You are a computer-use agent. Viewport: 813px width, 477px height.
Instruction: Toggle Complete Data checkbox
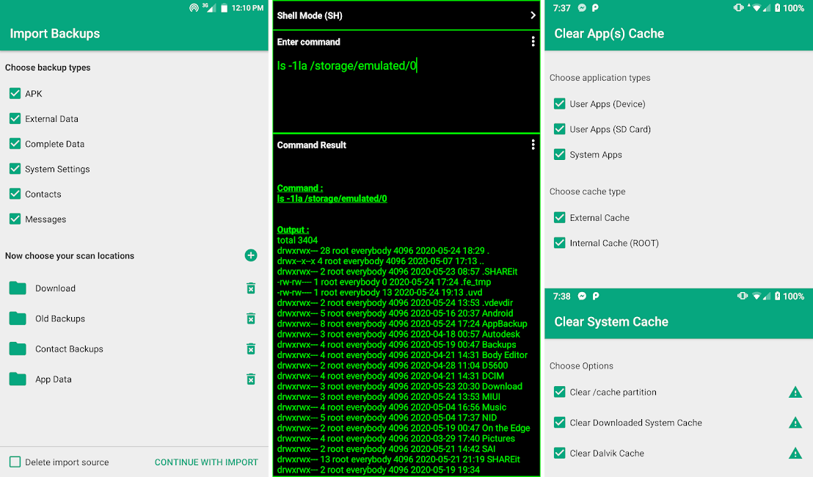(x=15, y=144)
